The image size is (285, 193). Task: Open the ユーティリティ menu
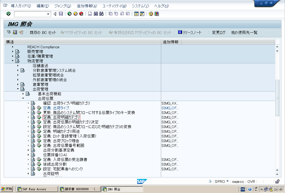[x=114, y=6]
